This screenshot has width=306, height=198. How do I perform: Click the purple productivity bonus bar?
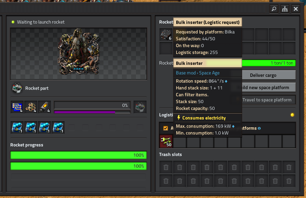click(x=92, y=112)
